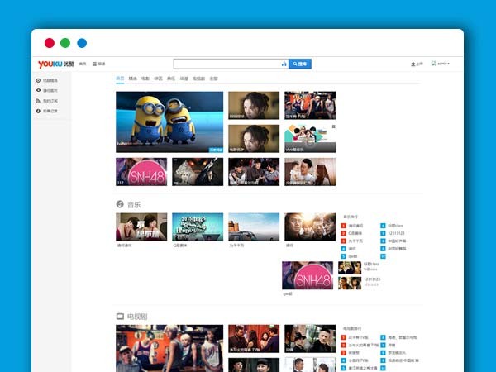The image size is (496, 372).
Task: Click the TV icon beside 电视剧 heading
Action: 120,316
